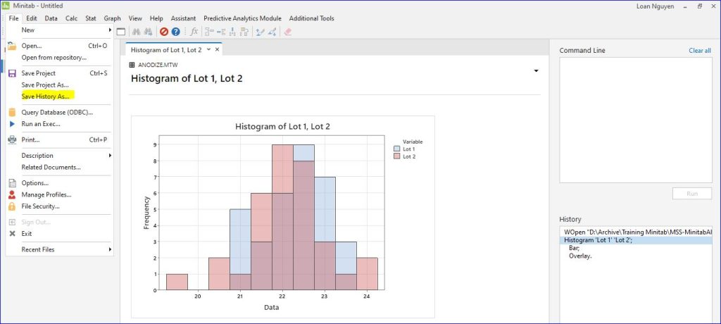Image resolution: width=721 pixels, height=324 pixels.
Task: Close the Histogram of Lot 1, Lot 2 tab
Action: [217, 49]
